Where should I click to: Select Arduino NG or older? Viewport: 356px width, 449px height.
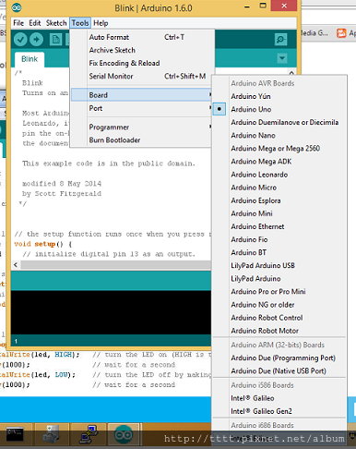click(x=279, y=305)
